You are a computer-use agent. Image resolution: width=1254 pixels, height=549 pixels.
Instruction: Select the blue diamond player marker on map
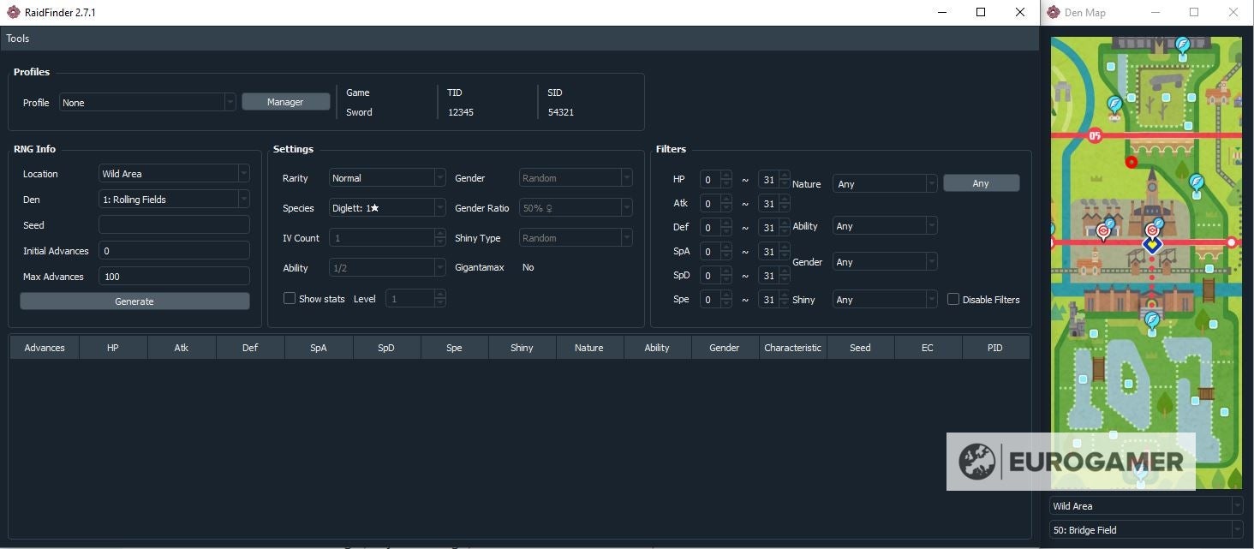point(1153,244)
